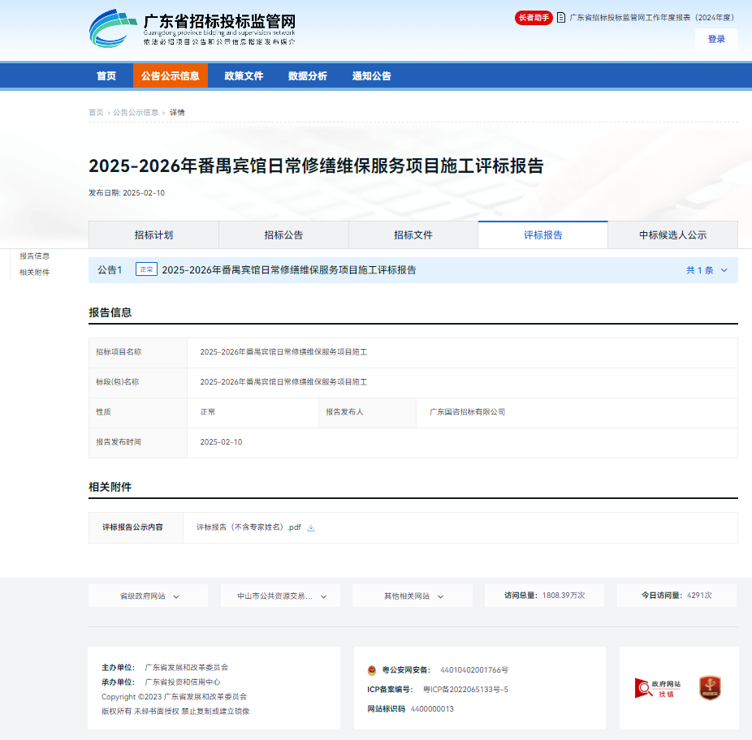The image size is (752, 740).
Task: Expand the 中山市公共资源交易 dropdown
Action: (280, 596)
